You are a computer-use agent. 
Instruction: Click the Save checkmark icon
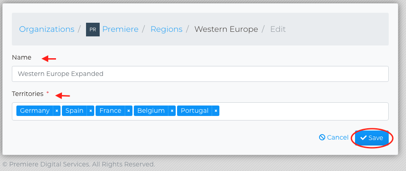tap(364, 138)
